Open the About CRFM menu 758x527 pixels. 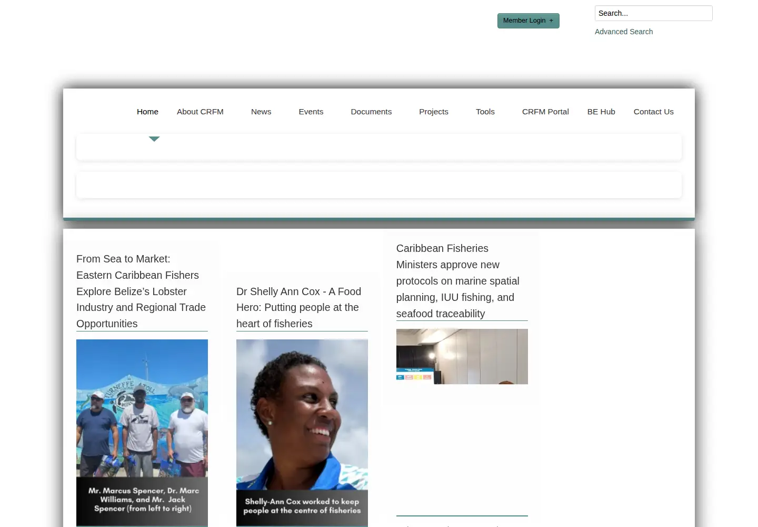pyautogui.click(x=200, y=112)
